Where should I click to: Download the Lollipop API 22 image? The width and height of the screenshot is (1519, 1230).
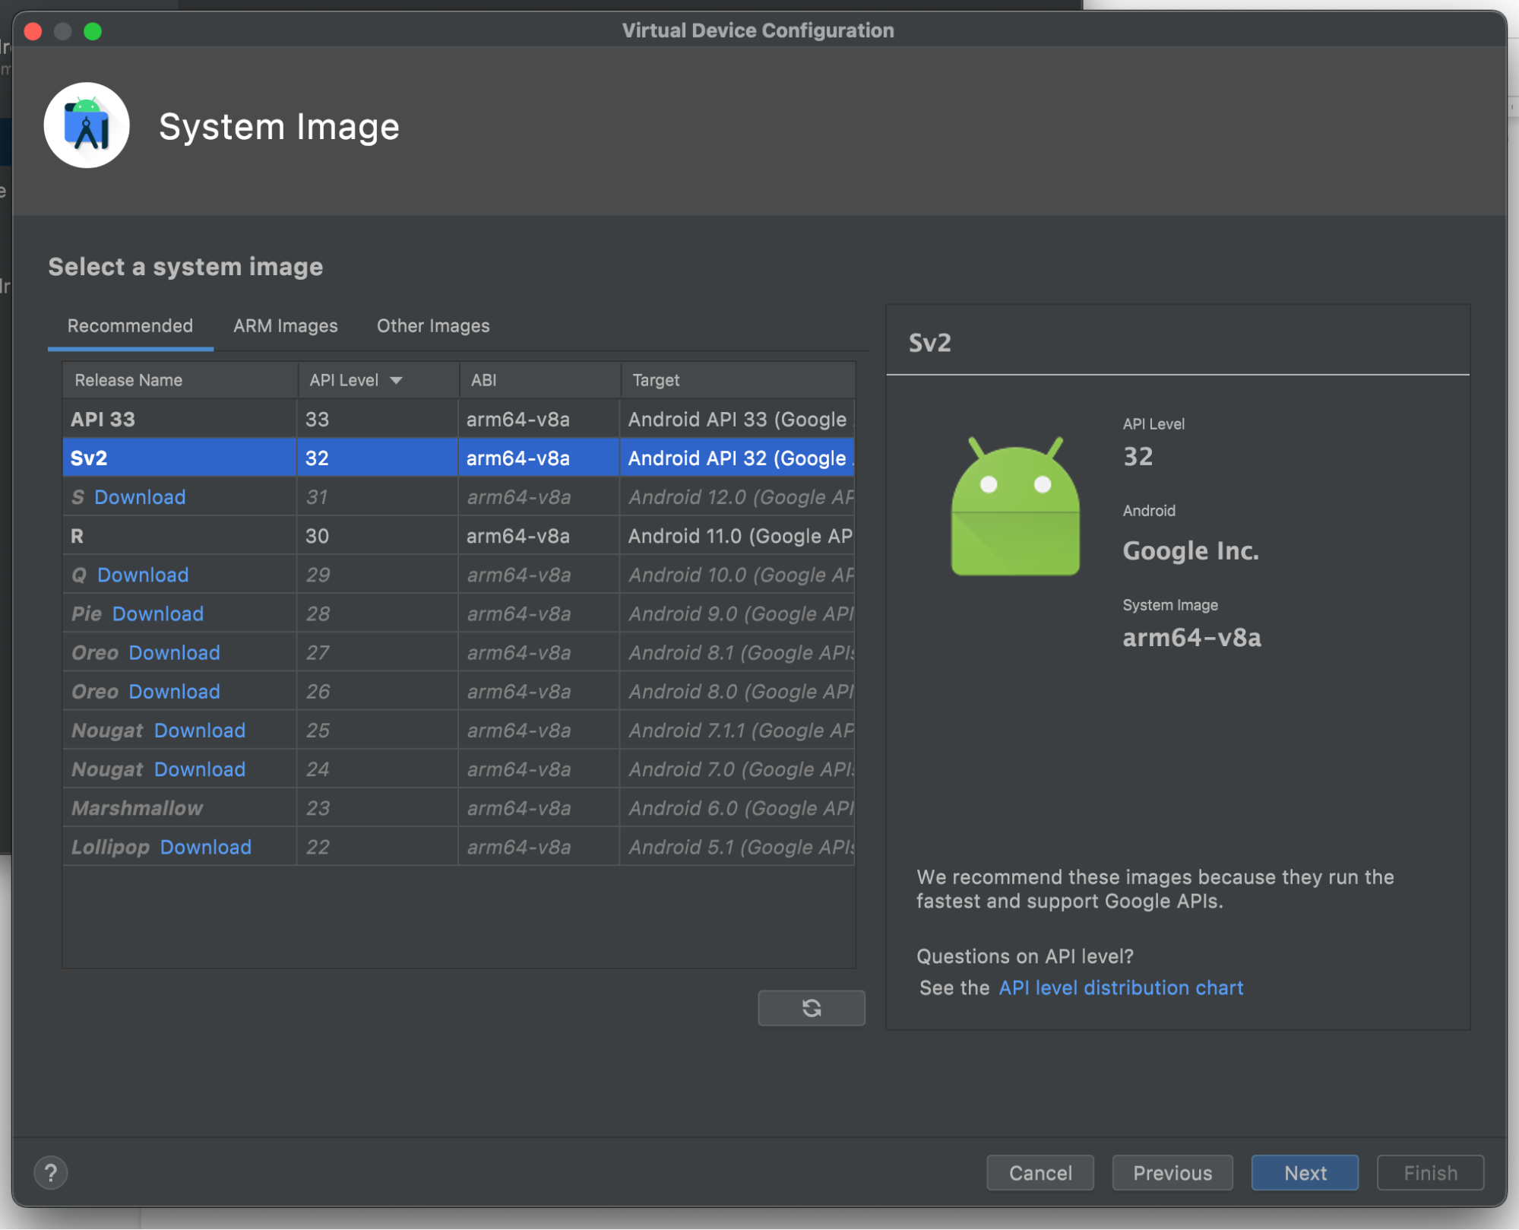[x=204, y=847]
